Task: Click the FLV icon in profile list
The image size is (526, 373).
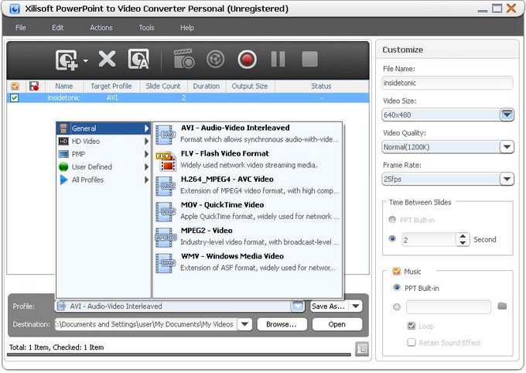Action: click(166, 161)
